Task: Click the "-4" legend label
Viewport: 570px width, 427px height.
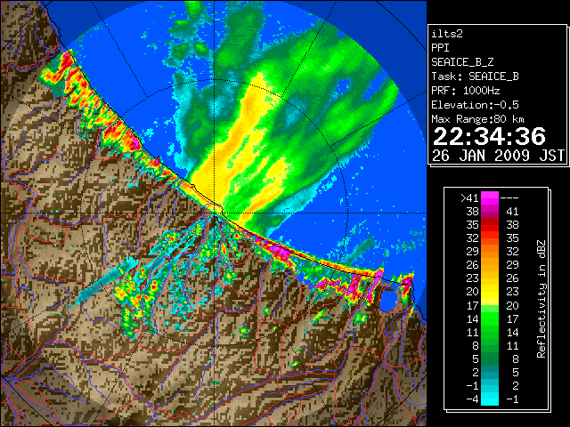Action: (x=472, y=399)
